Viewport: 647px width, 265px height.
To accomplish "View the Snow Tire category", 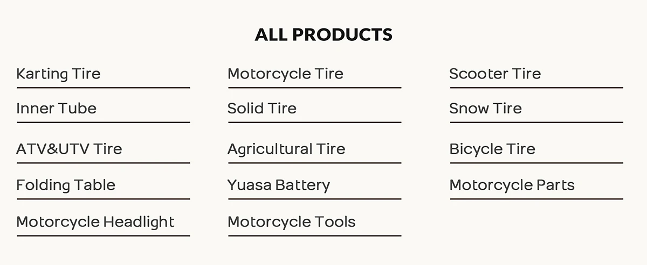I will pos(485,109).
